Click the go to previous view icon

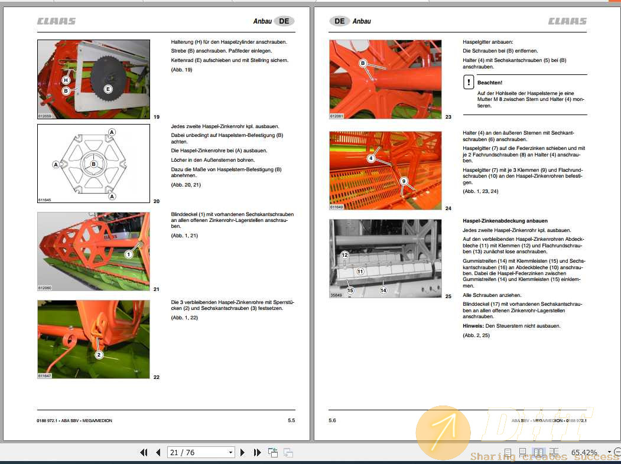coord(272,452)
